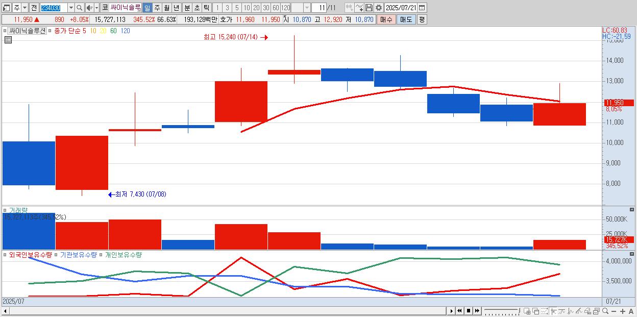The width and height of the screenshot is (637, 317).
Task: Fast-forward chart with the double-right arrow
Action: (x=477, y=311)
